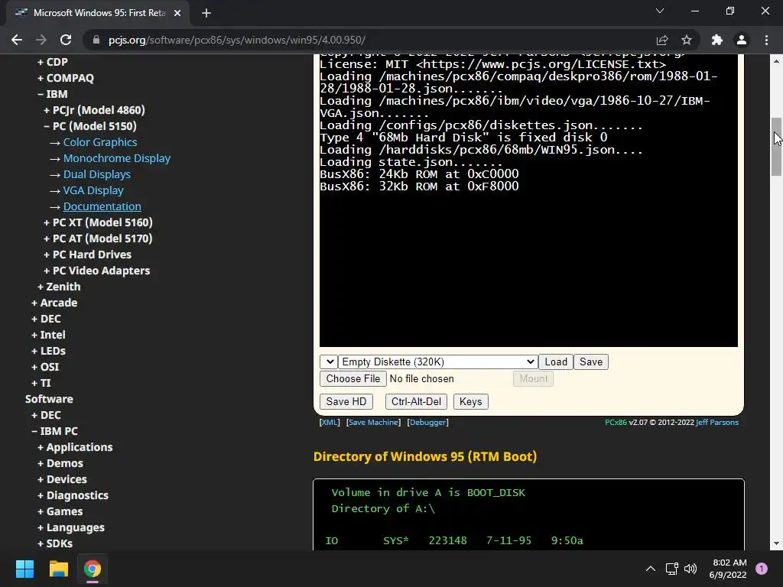Screen dimensions: 783x587
Task: Open the VGA Display link
Action: [93, 190]
